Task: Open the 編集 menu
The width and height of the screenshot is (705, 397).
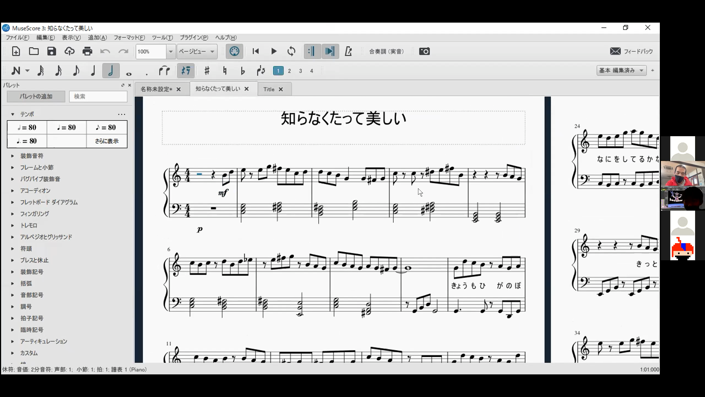Action: (45, 37)
